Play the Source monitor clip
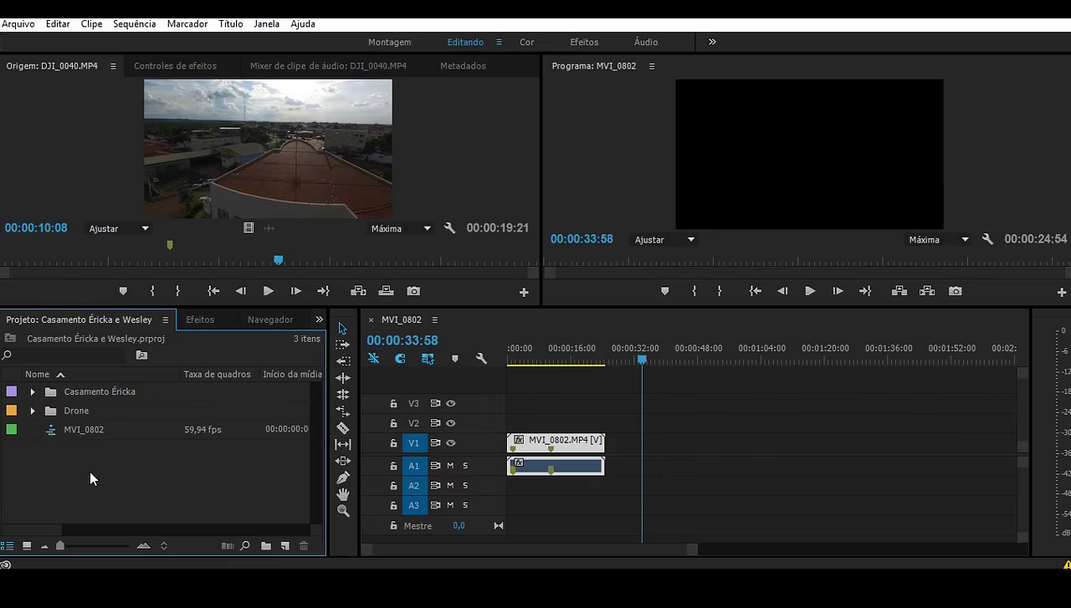The width and height of the screenshot is (1071, 608). tap(268, 291)
